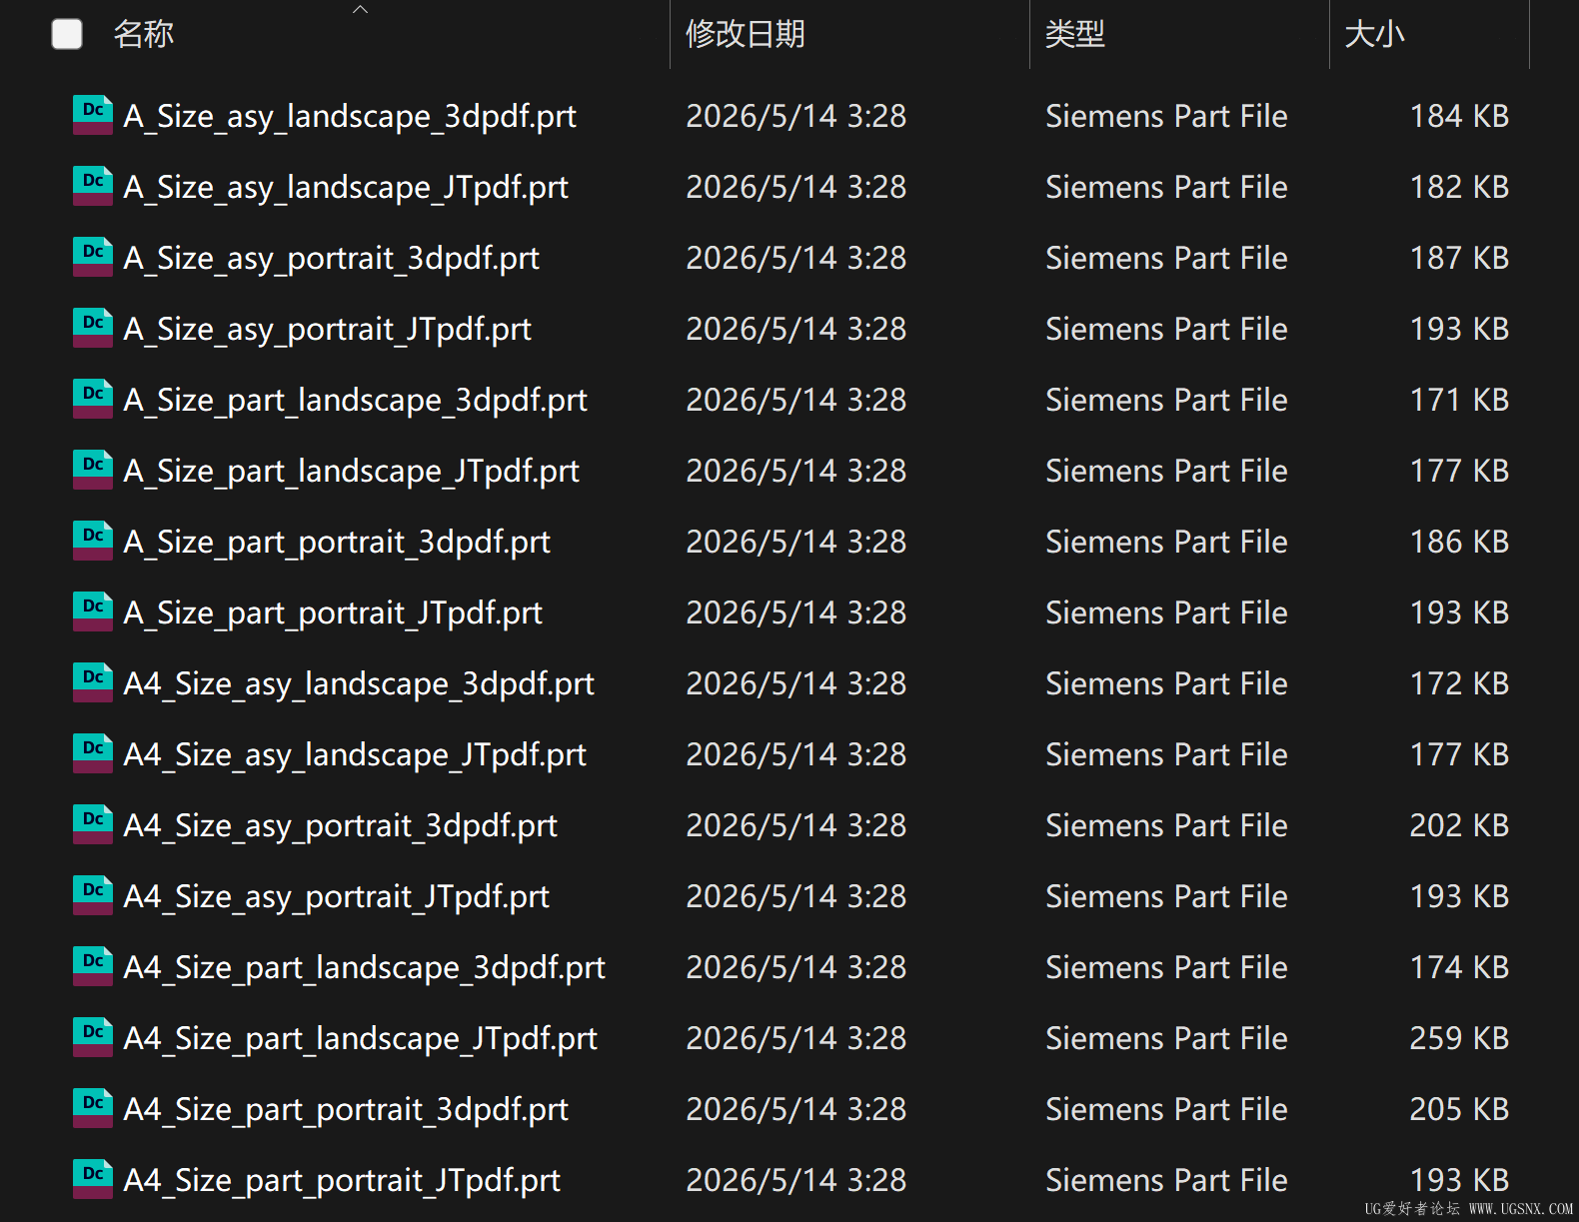Click the 186 KB size value

(x=1459, y=542)
